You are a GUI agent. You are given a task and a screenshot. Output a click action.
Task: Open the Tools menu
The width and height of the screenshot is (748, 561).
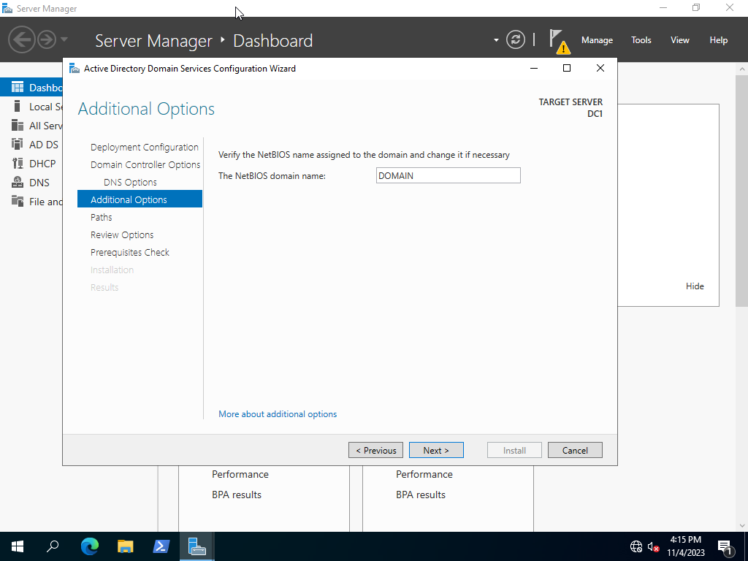click(641, 40)
